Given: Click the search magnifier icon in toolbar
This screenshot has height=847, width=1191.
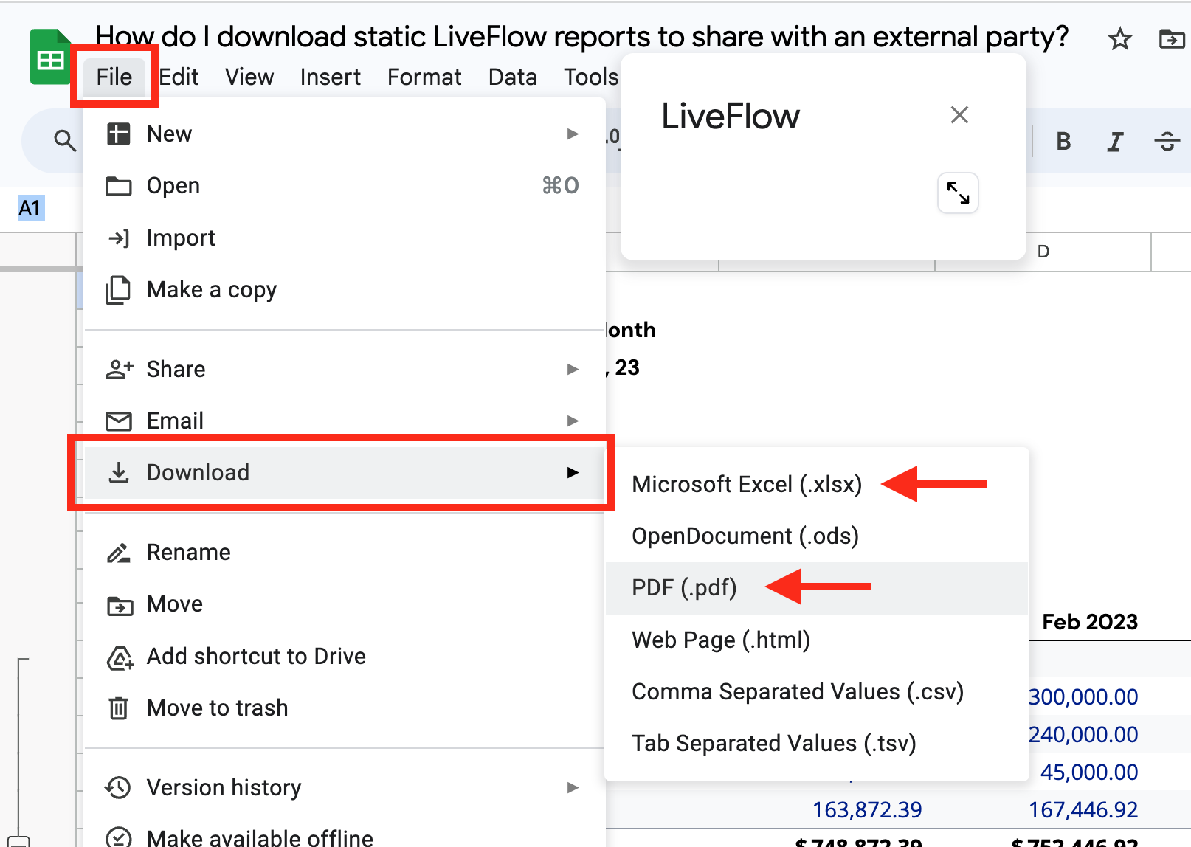Looking at the screenshot, I should 65,140.
